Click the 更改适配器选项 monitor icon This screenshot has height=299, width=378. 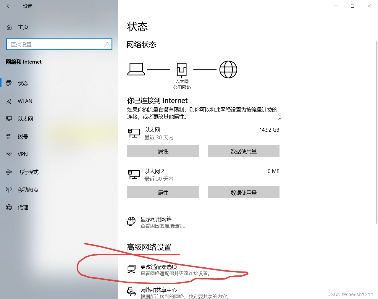tap(131, 269)
